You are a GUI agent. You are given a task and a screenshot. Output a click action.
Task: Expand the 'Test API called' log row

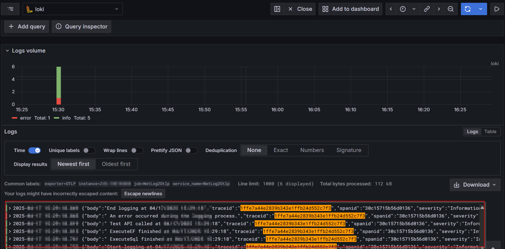10,224
